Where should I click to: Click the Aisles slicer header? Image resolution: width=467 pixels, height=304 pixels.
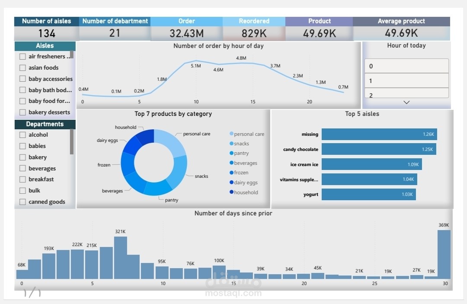pos(45,46)
